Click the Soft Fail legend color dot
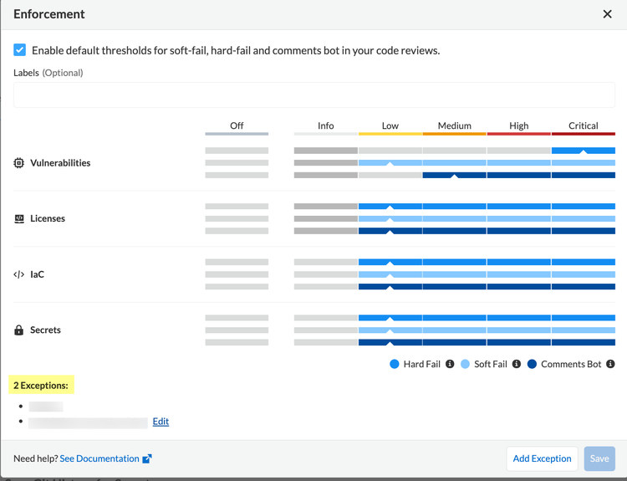The image size is (627, 481). (x=465, y=364)
